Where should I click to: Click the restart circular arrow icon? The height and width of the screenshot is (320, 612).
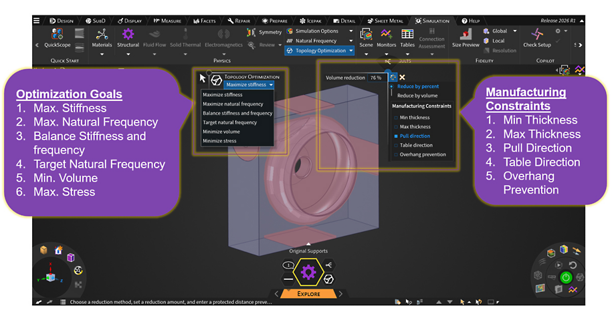tap(573, 265)
